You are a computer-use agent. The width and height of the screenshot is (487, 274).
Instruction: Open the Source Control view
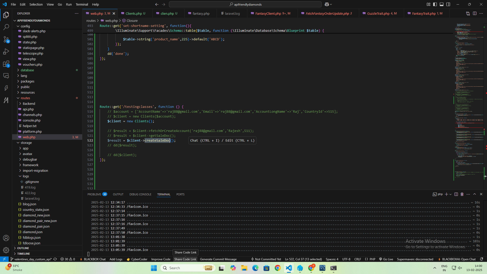click(x=6, y=39)
